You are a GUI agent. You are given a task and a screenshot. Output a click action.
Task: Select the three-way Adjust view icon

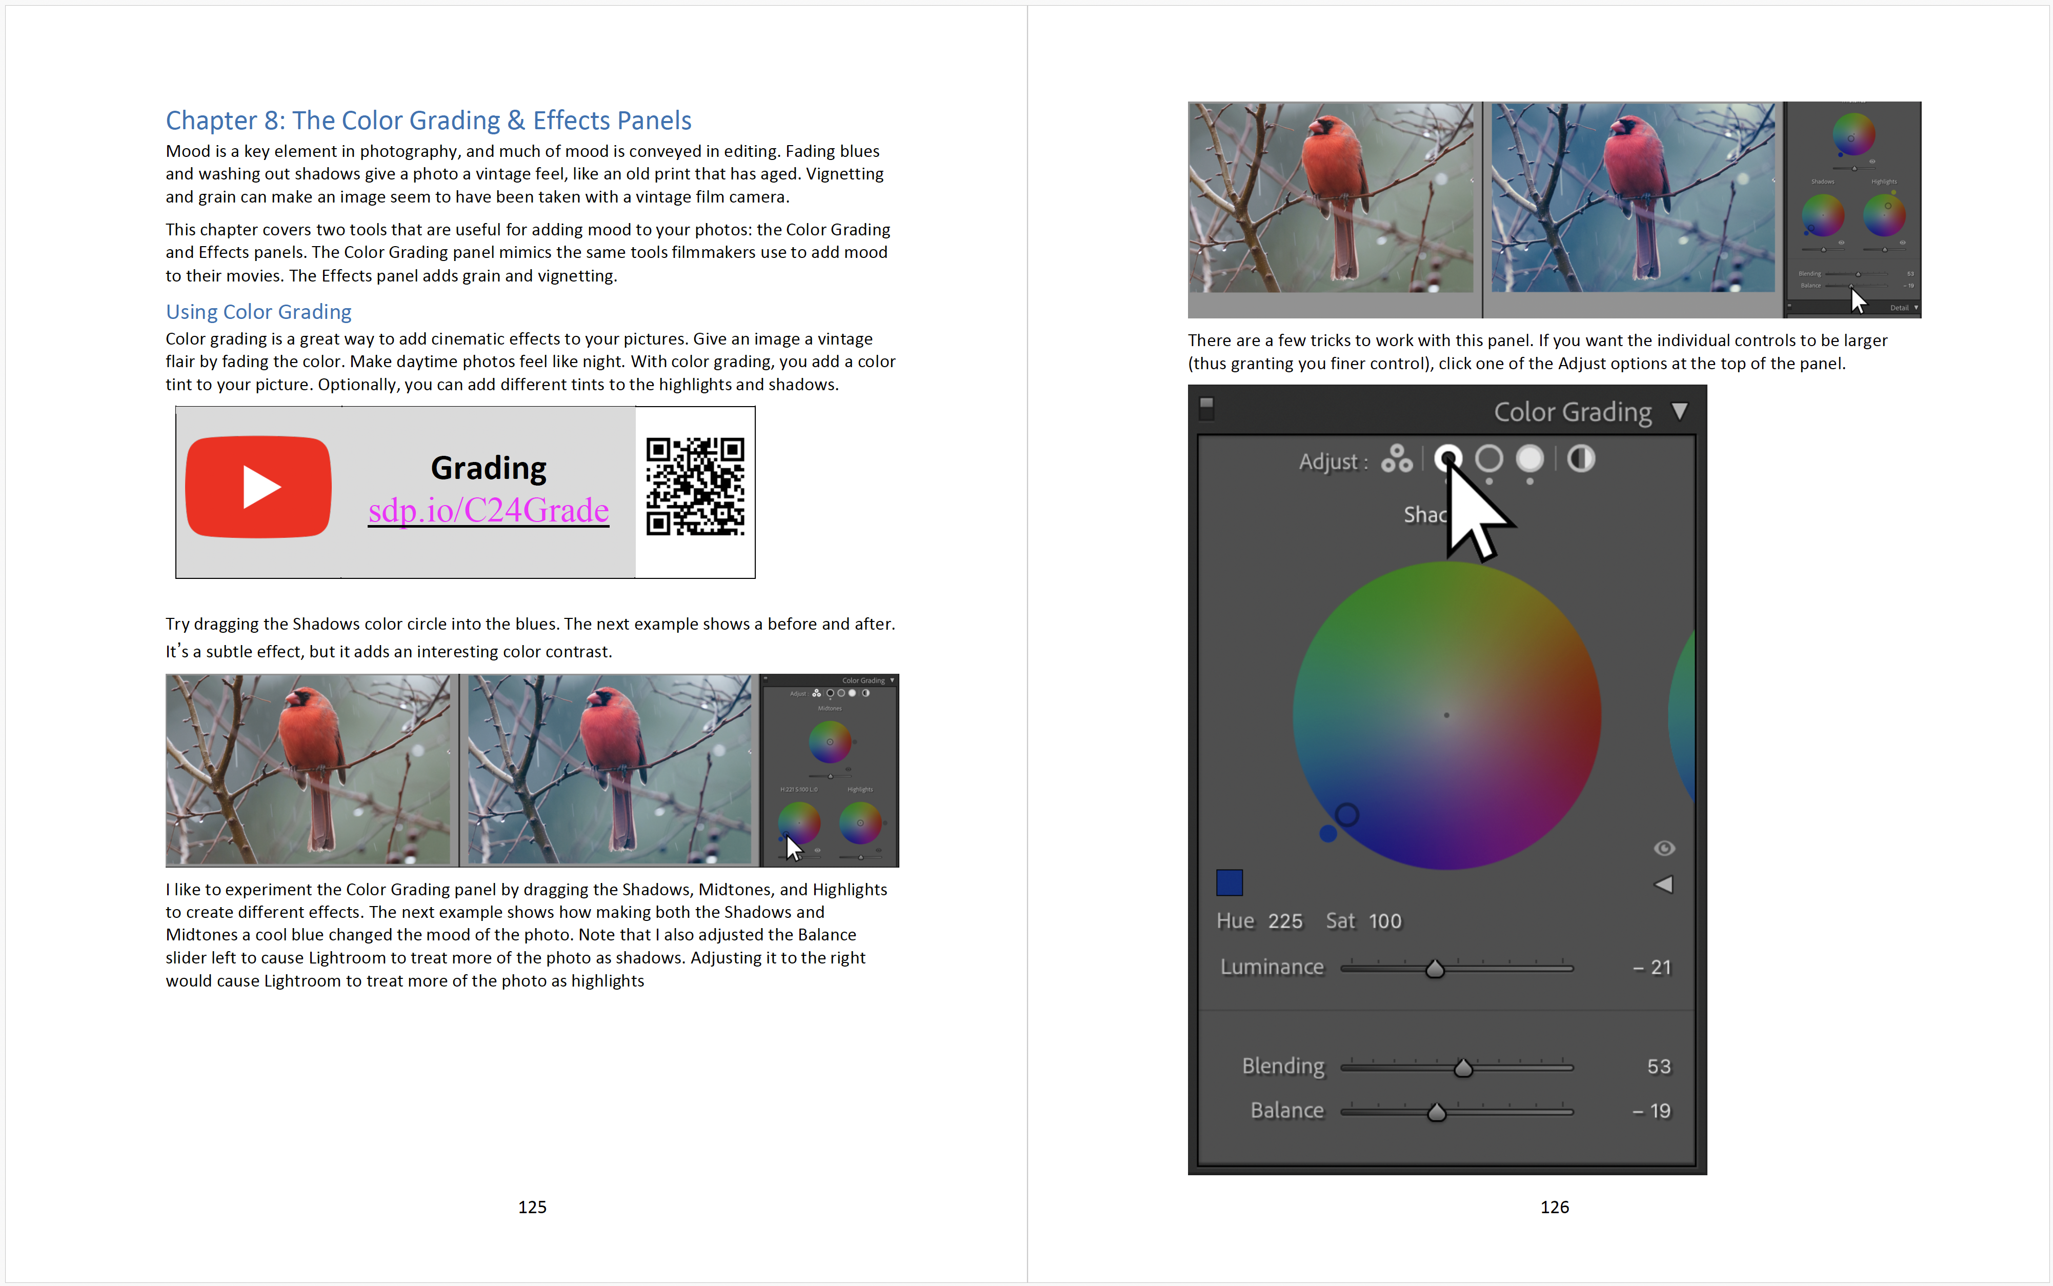pos(1397,459)
